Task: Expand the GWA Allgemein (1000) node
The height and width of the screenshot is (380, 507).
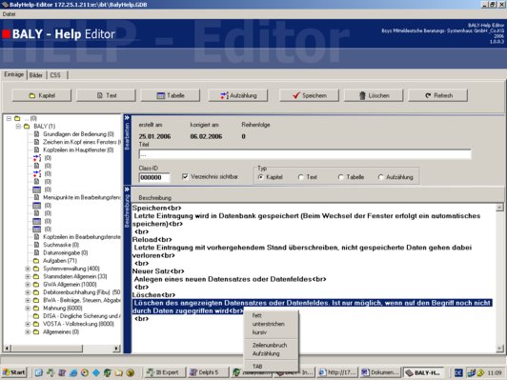Action: [x=28, y=285]
